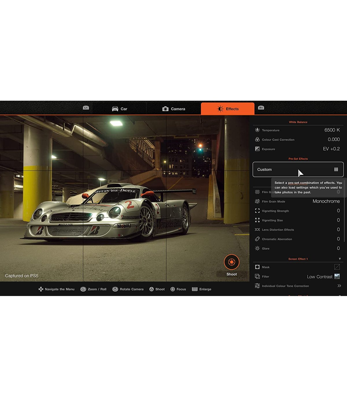Click the White Balance section header
Screen dimensions: 347x397
[298, 122]
